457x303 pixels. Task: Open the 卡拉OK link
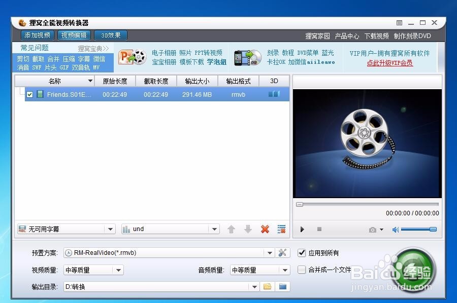click(x=276, y=62)
